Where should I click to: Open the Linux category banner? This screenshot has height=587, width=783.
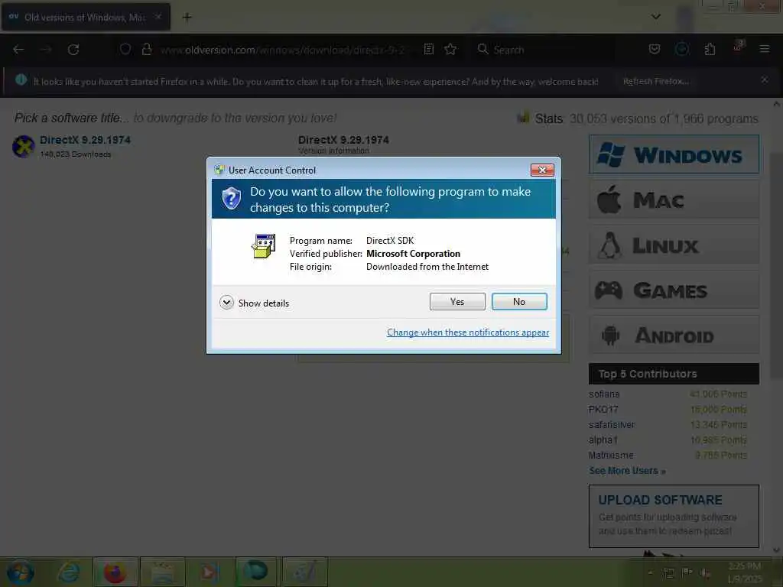pos(674,245)
